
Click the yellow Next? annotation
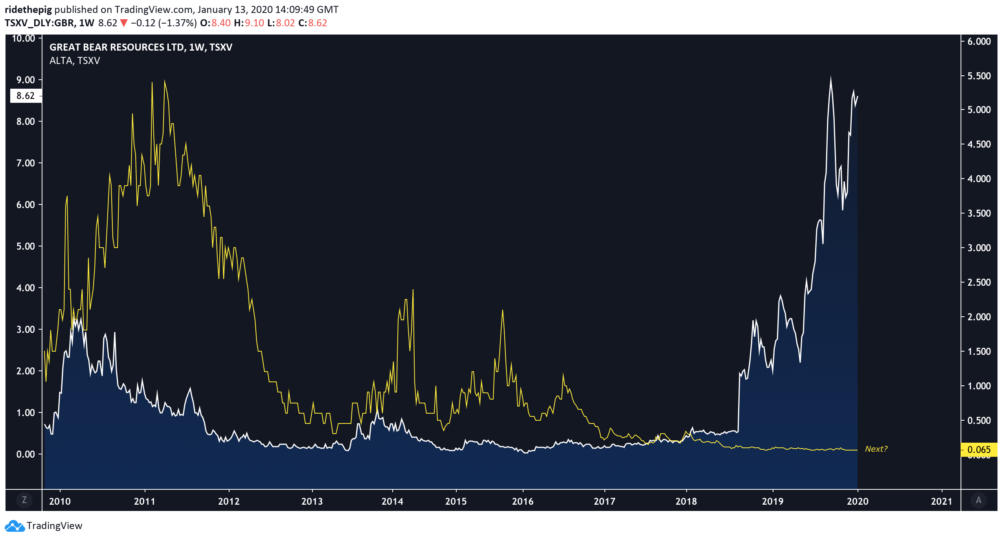(x=876, y=449)
